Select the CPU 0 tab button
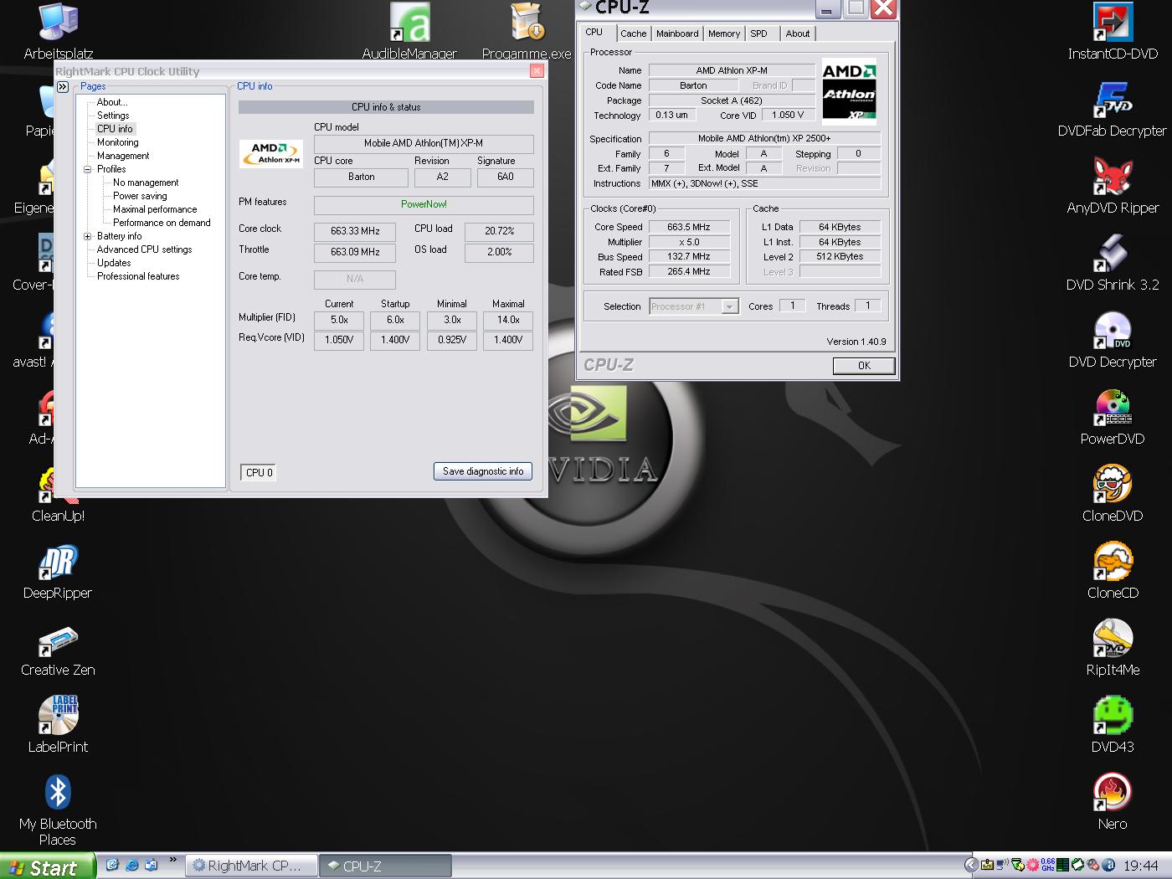This screenshot has height=879, width=1172. (x=259, y=473)
